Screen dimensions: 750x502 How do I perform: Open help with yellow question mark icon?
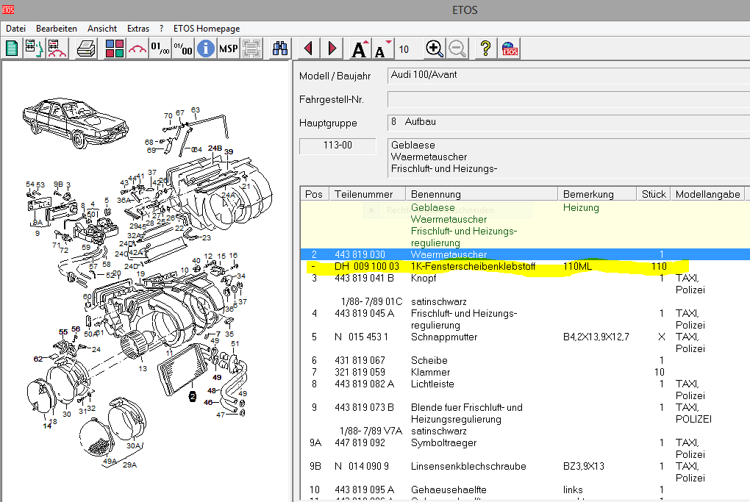(x=485, y=49)
